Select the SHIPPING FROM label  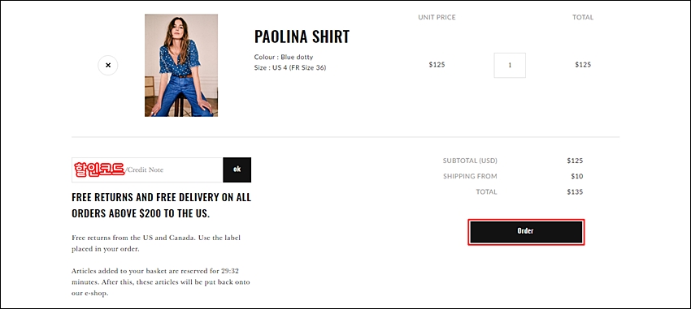(x=470, y=176)
